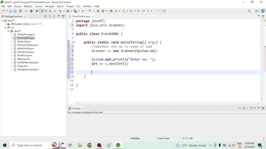Select HelloWorld.java in Package Explorer

[x=25, y=48]
